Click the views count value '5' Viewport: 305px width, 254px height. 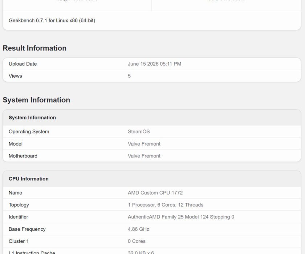pyautogui.click(x=129, y=76)
